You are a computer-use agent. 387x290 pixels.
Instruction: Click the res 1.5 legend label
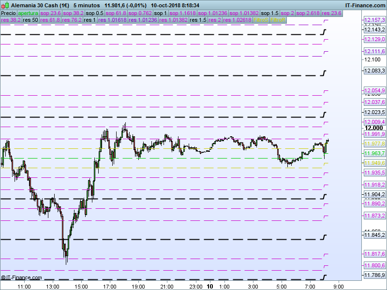click(x=198, y=20)
